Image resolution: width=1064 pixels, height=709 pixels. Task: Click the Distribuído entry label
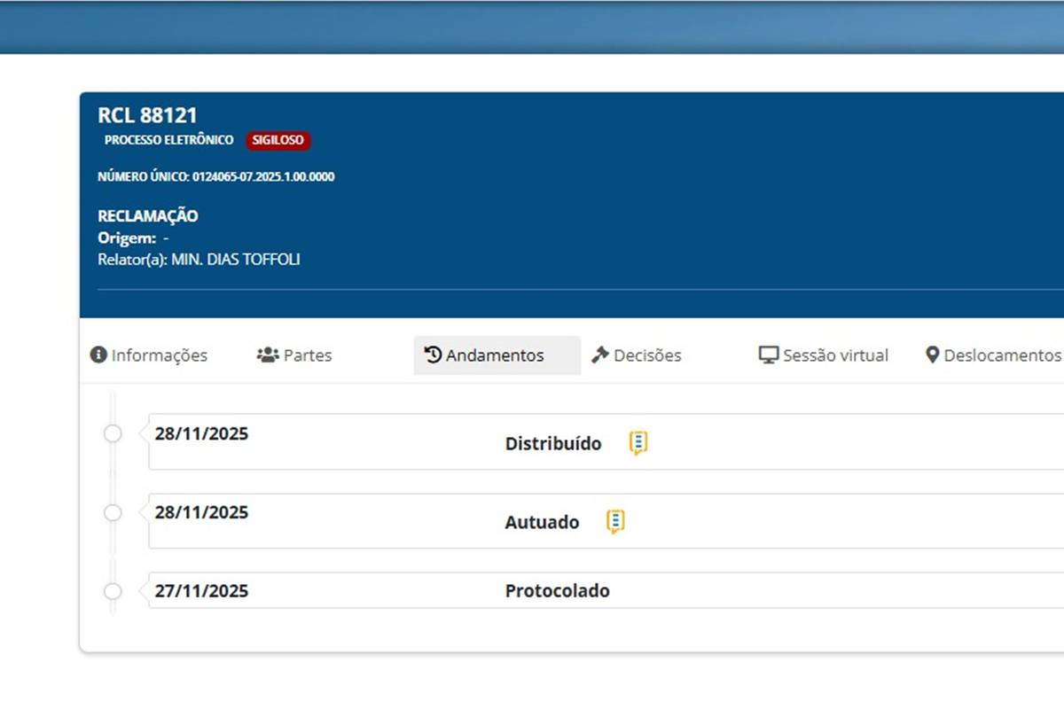point(553,444)
